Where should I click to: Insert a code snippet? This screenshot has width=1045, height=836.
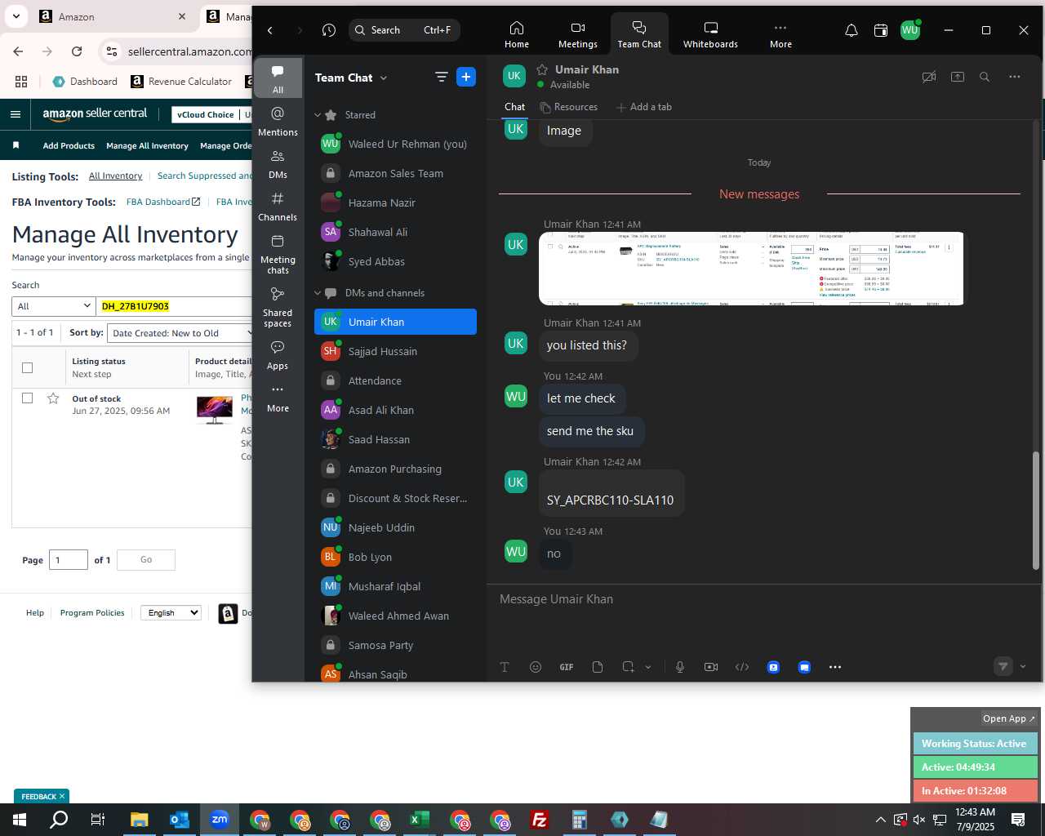[742, 667]
